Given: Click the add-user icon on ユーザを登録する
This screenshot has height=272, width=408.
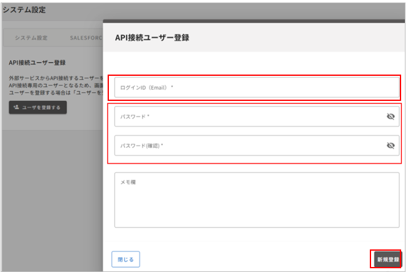Looking at the screenshot, I should point(16,108).
